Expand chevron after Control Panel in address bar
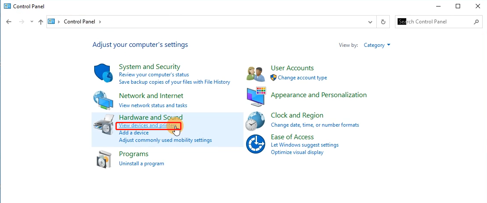 (100, 22)
